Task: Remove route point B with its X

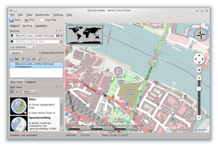Action: (62, 42)
